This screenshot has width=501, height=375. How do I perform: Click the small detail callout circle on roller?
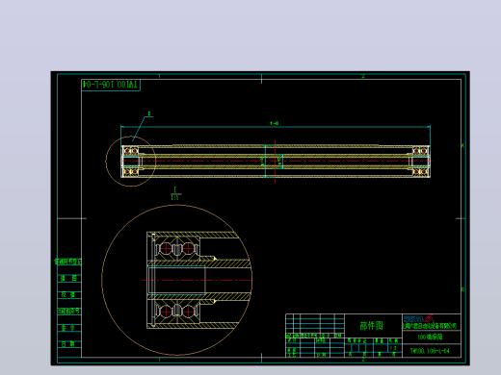(131, 162)
